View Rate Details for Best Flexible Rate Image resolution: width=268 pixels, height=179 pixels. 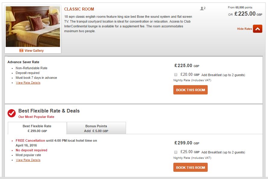point(28,160)
